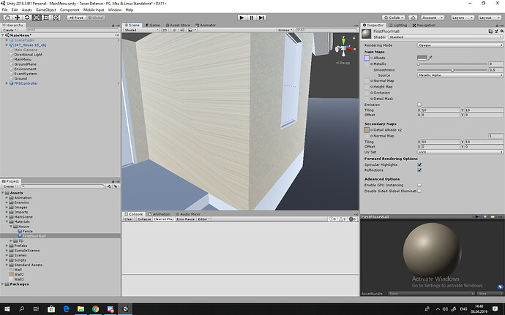Click the Step frame button

[261, 18]
